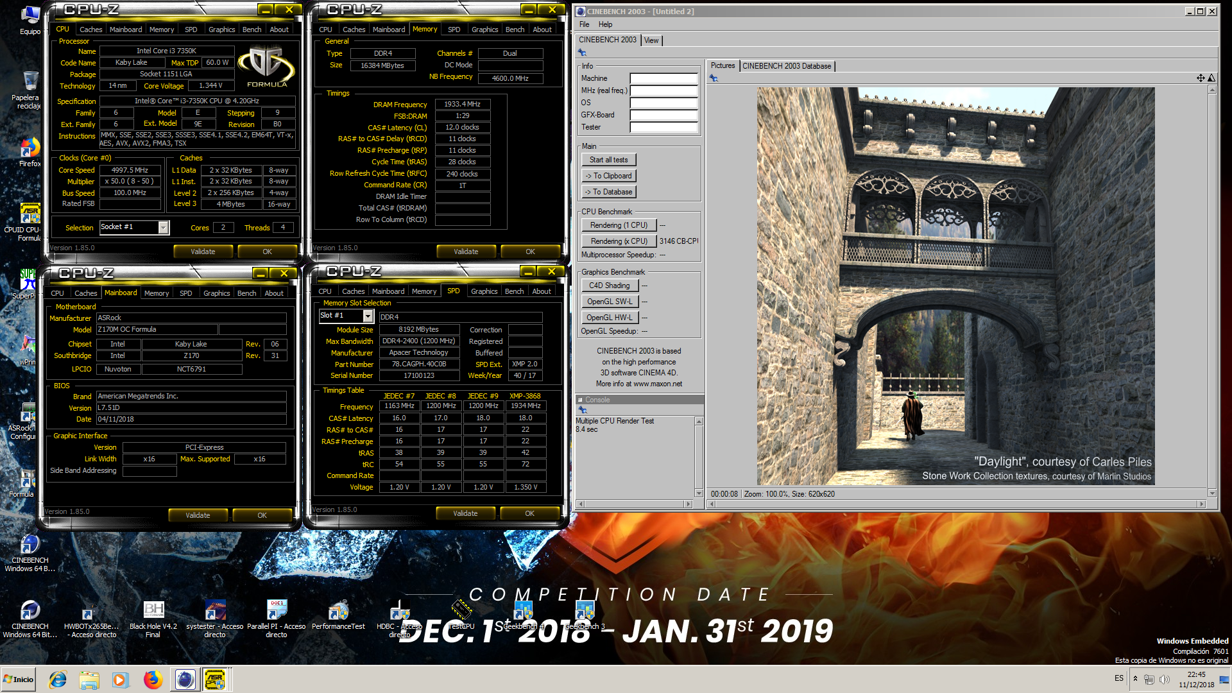Viewport: 1232px width, 693px height.
Task: Click the pin icon below CINEBENCH 2003 tab
Action: [583, 53]
